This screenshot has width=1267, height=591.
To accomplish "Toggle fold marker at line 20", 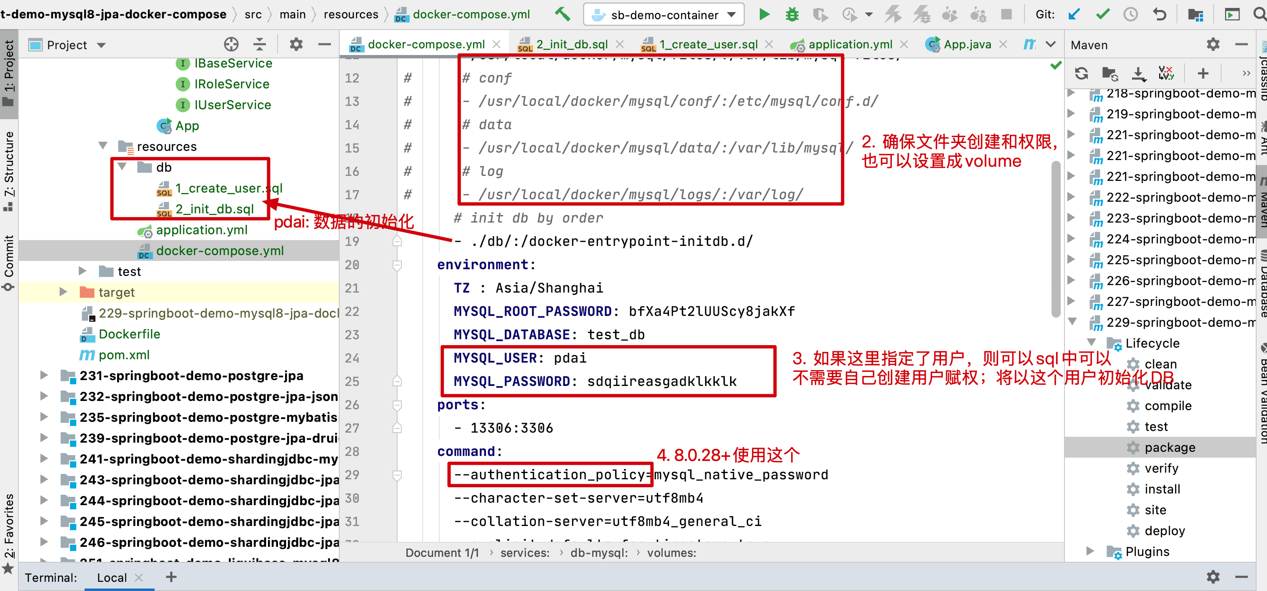I will [398, 265].
